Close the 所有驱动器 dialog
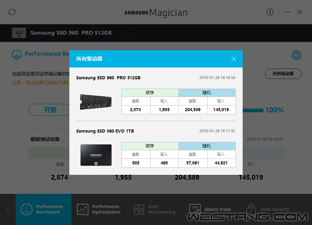 coord(234,59)
